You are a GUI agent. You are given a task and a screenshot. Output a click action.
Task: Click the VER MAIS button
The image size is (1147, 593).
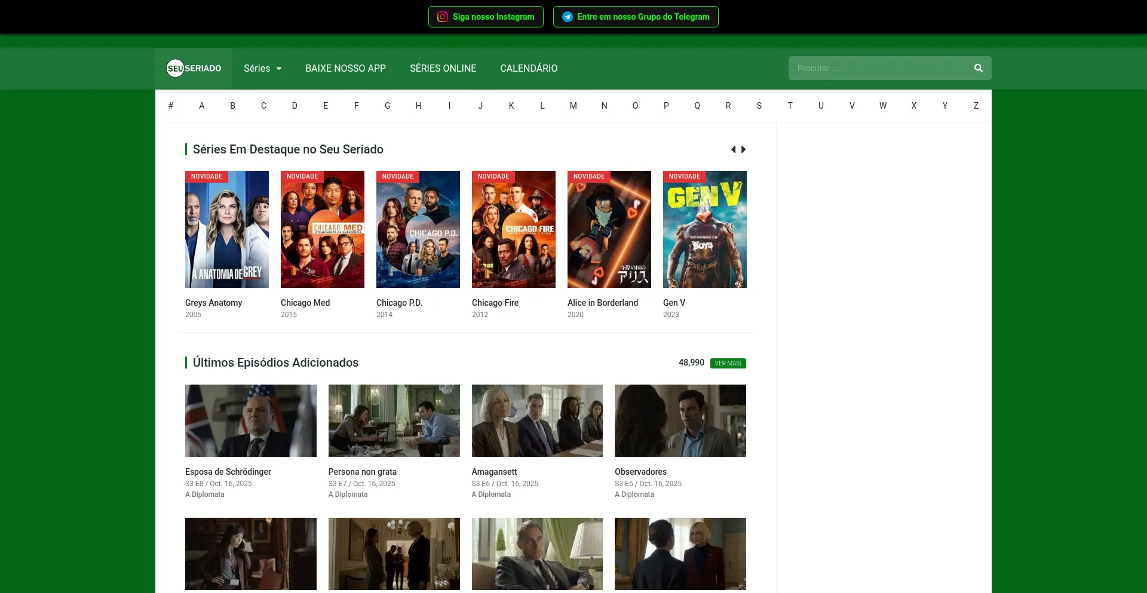[728, 363]
